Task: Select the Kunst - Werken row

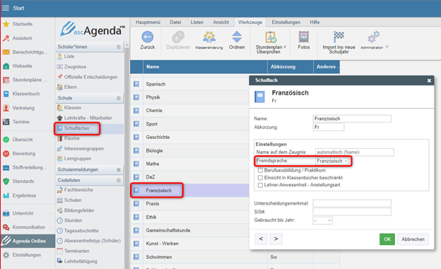Action: click(x=190, y=244)
